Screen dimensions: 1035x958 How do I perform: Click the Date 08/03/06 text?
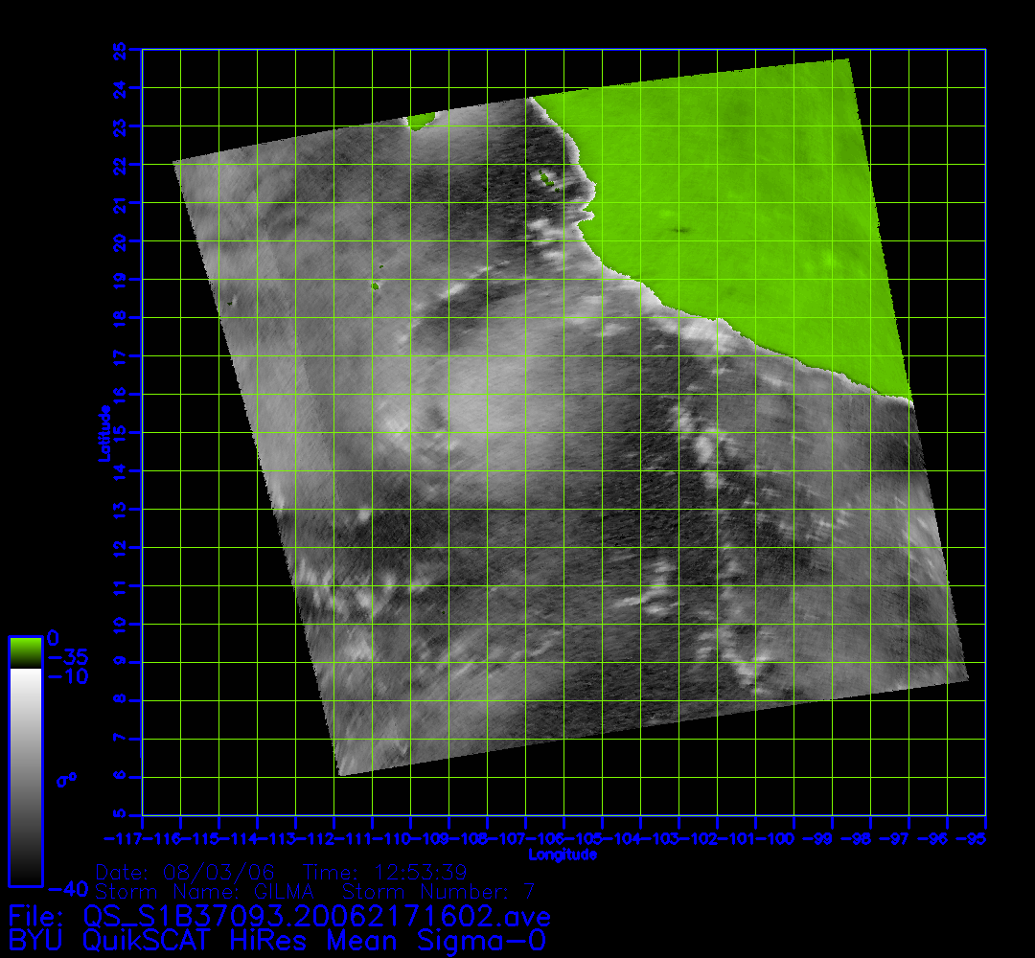point(186,873)
